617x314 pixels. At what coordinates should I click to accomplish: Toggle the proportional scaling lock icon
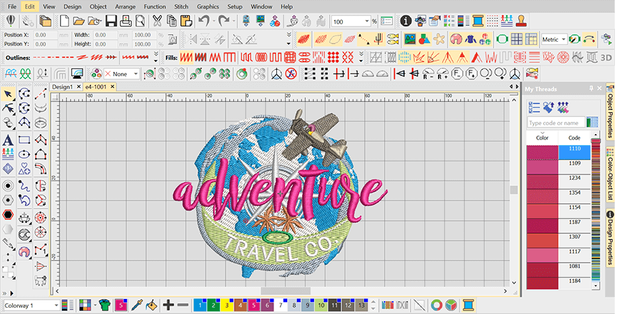tap(172, 39)
